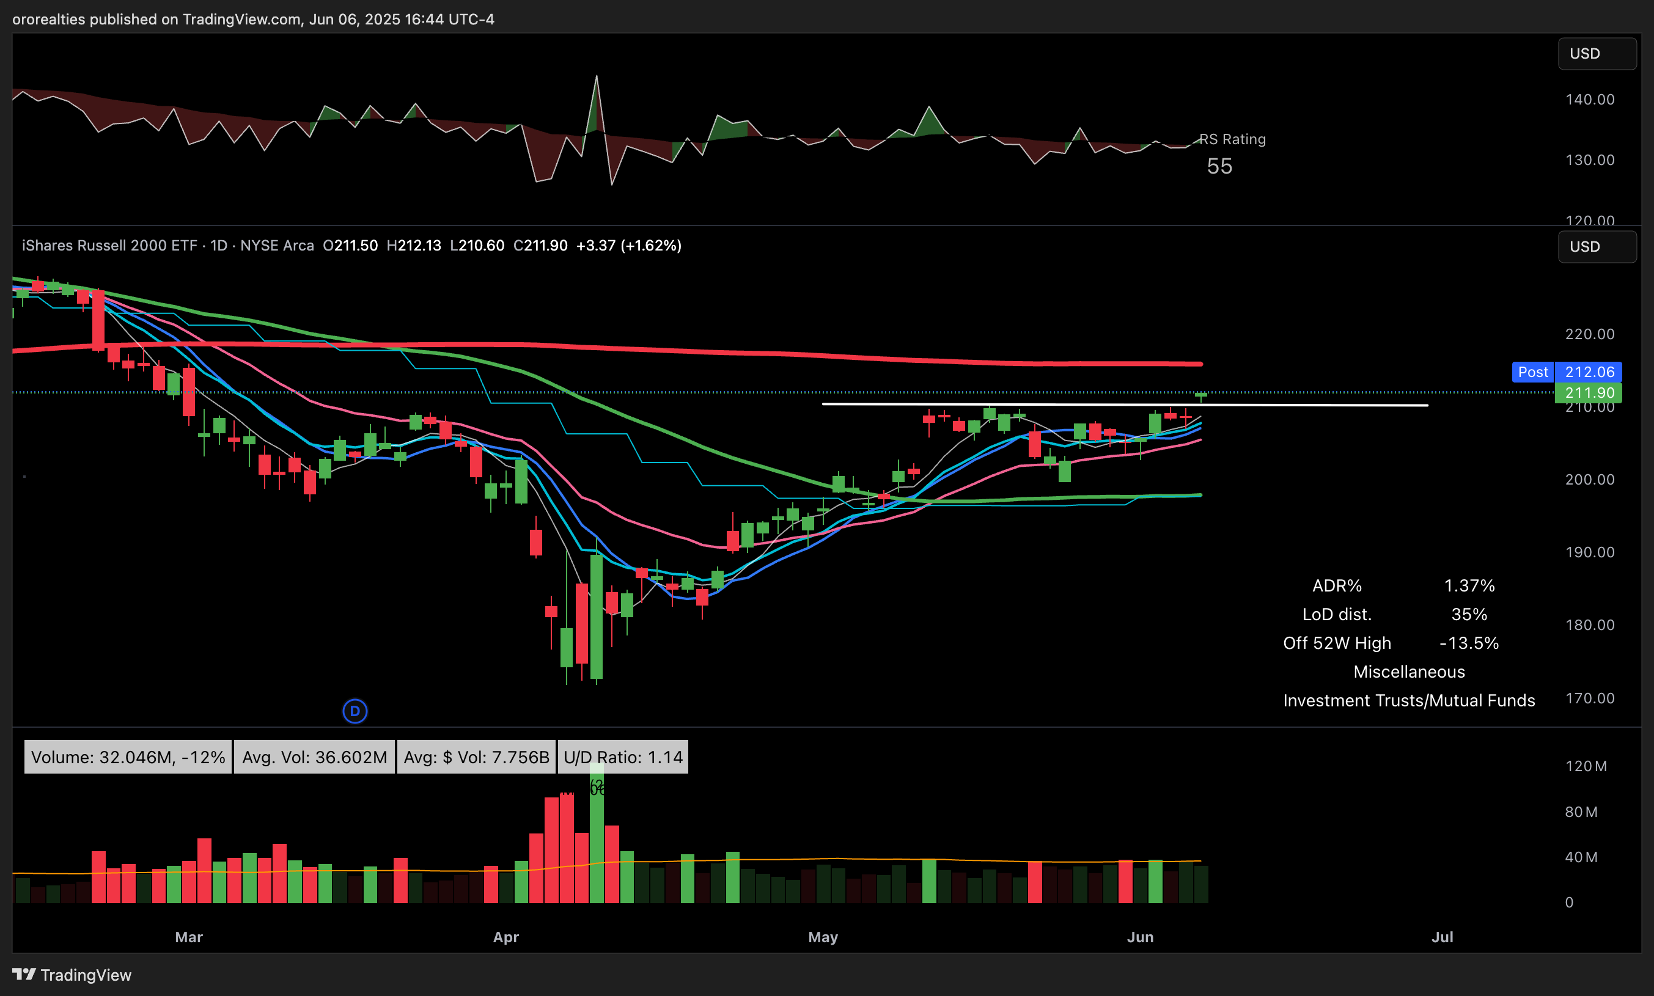Click the 170.00 price axis label
The image size is (1654, 996).
pyautogui.click(x=1590, y=698)
